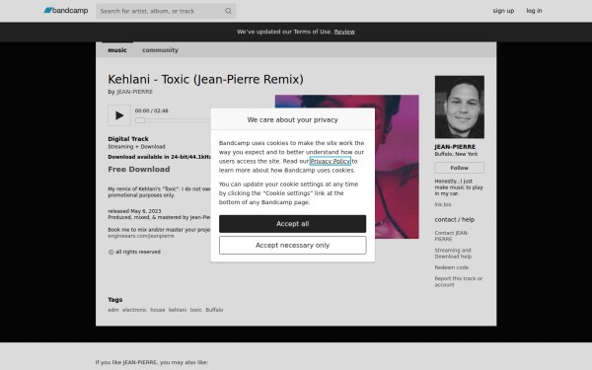Image resolution: width=592 pixels, height=370 pixels.
Task: Click 'contact / help' heading
Action: click(x=455, y=219)
